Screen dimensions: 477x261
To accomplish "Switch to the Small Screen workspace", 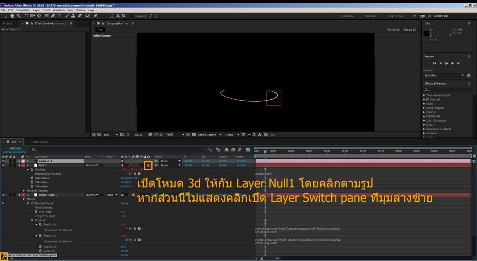I will point(395,16).
